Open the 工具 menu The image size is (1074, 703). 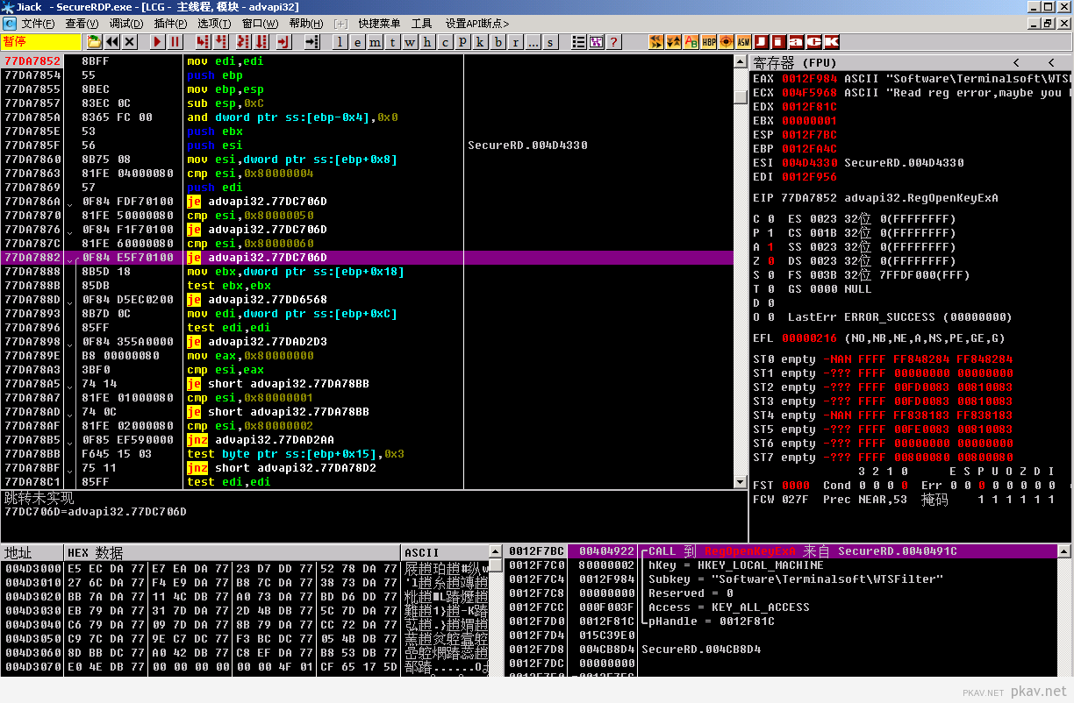coord(421,24)
